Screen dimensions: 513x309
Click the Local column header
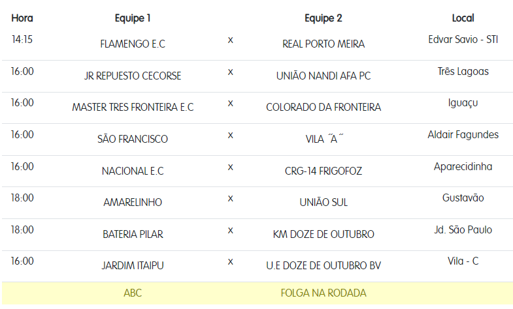click(463, 18)
